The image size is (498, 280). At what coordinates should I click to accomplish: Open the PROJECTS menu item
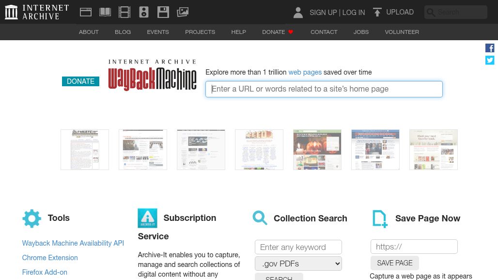pyautogui.click(x=200, y=32)
